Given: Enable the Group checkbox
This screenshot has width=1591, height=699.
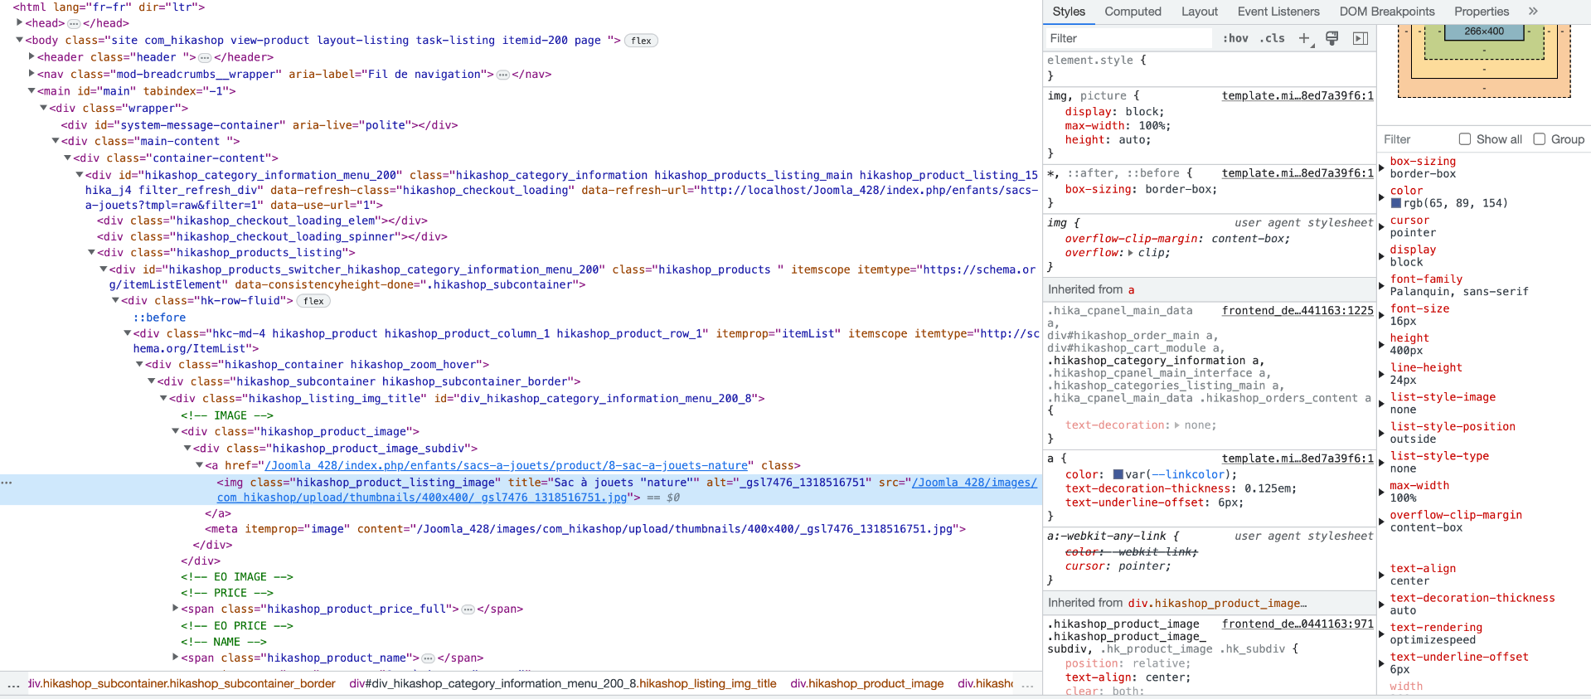Looking at the screenshot, I should 1540,139.
